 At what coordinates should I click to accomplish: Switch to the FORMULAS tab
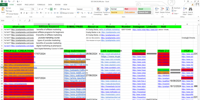[x=41, y=5]
